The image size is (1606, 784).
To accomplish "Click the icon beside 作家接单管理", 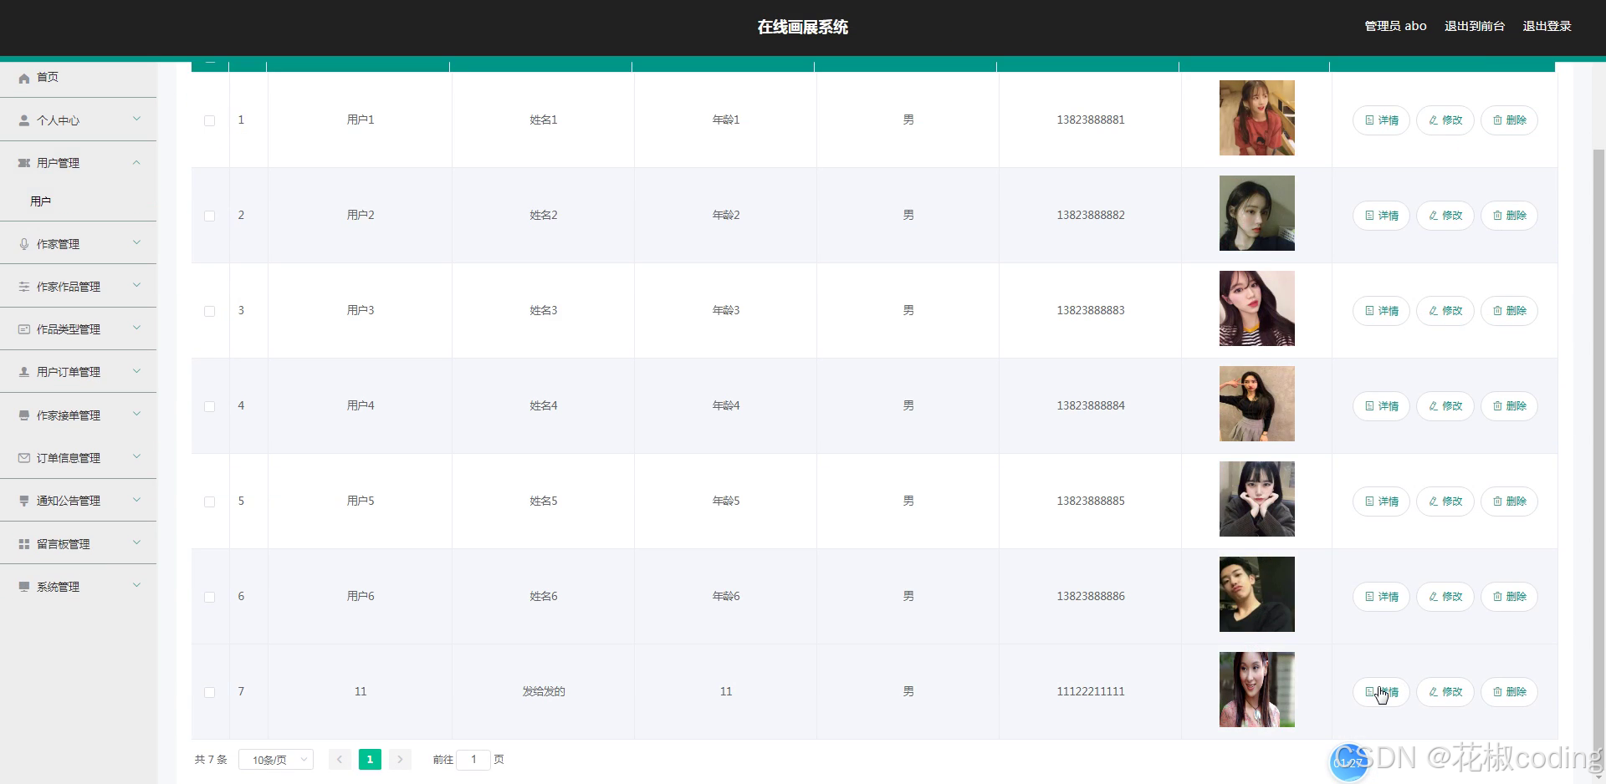I will (24, 415).
